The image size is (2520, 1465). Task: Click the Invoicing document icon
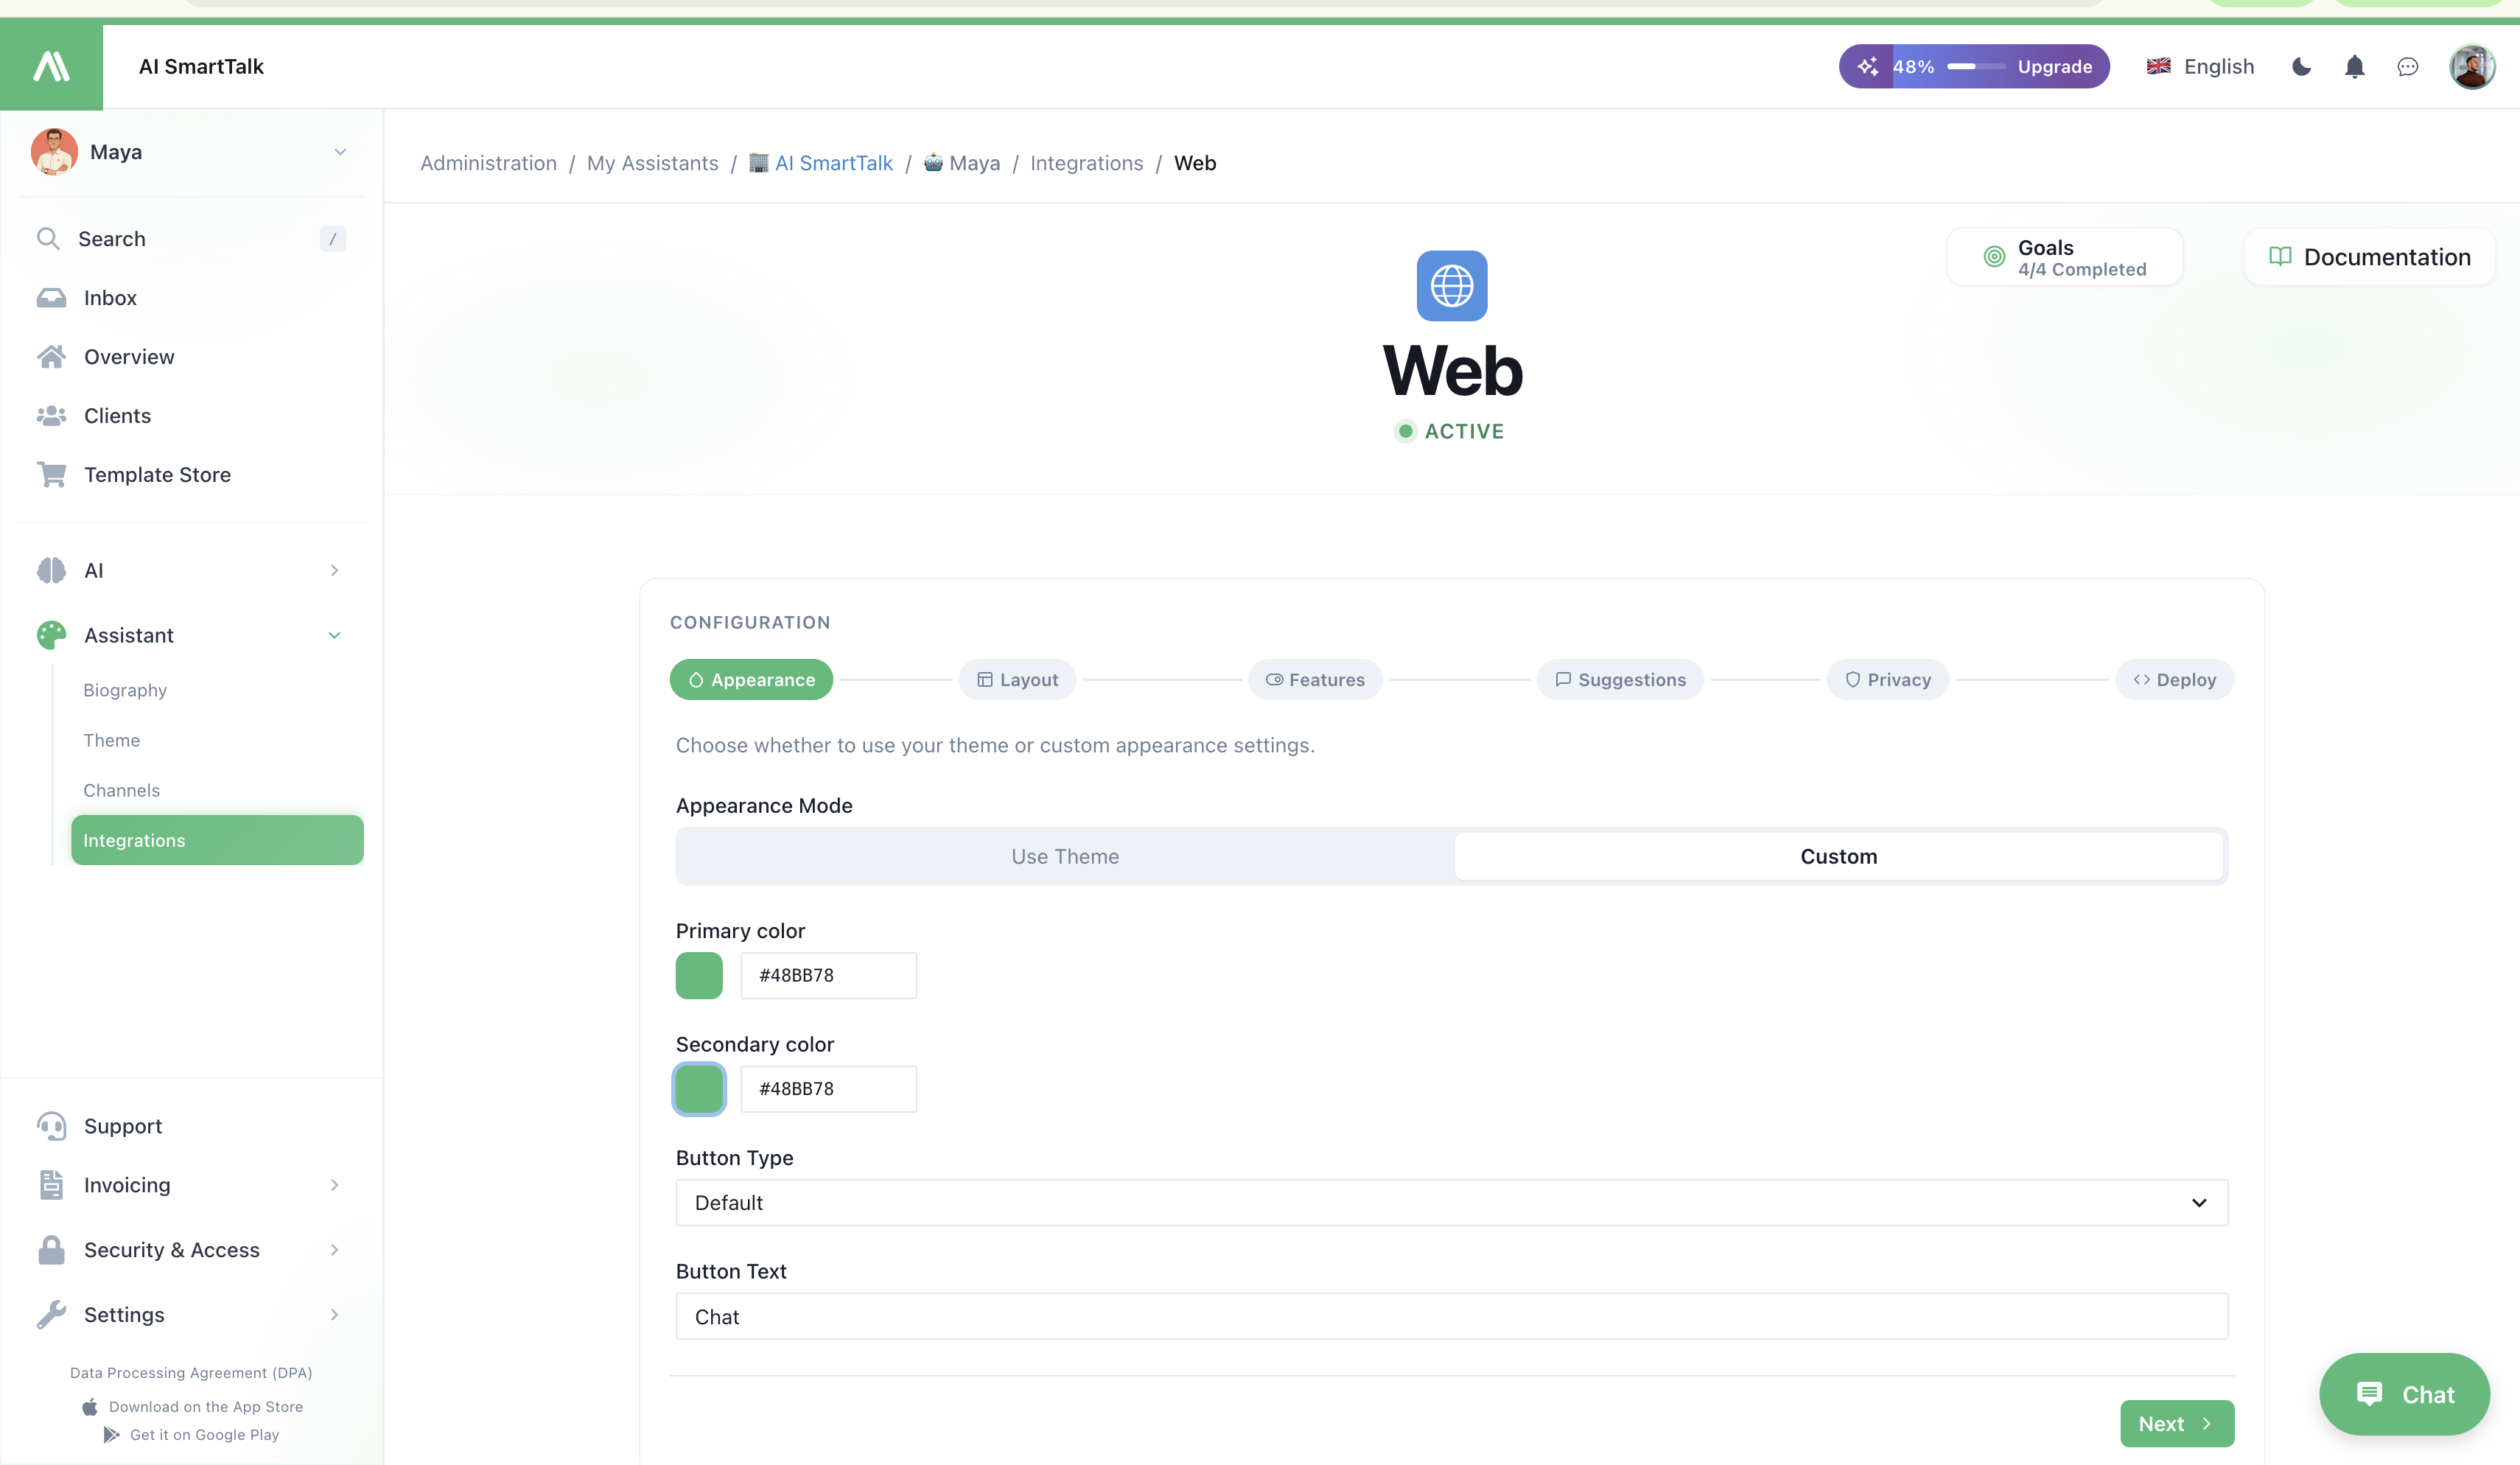click(51, 1185)
